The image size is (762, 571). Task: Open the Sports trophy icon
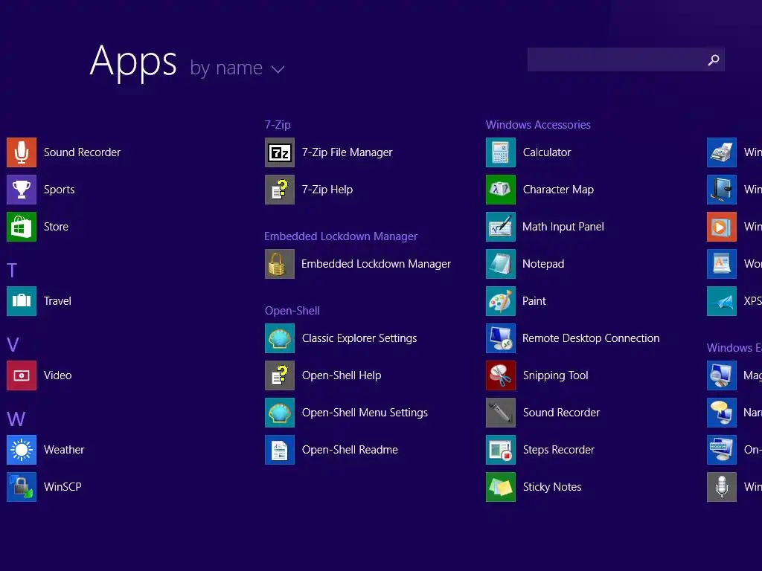(x=22, y=190)
